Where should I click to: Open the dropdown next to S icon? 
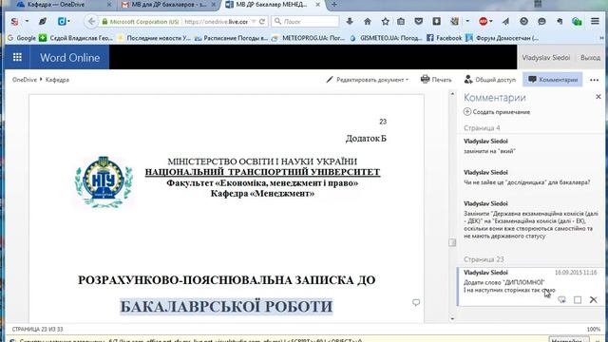pos(27,21)
